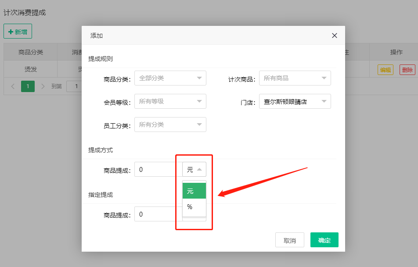Confirm with the green 确定 button
This screenshot has width=418, height=267.
[324, 240]
